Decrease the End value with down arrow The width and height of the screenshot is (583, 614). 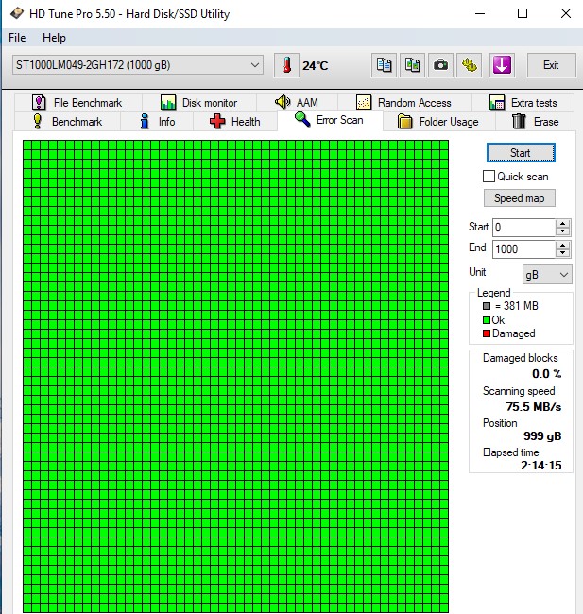coord(563,253)
